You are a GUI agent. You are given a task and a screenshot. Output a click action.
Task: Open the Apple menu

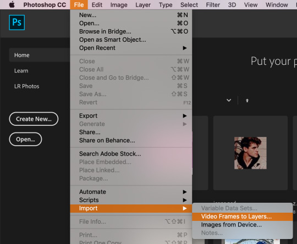pos(12,4)
